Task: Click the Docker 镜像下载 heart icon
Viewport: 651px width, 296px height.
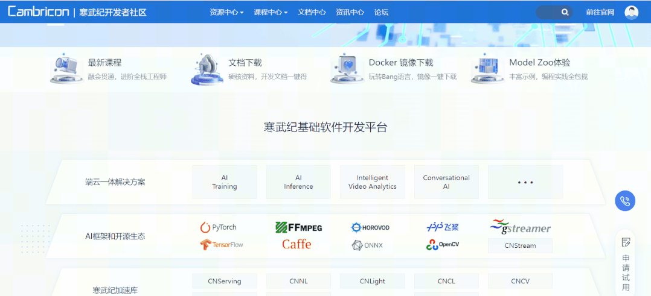Action: click(347, 68)
